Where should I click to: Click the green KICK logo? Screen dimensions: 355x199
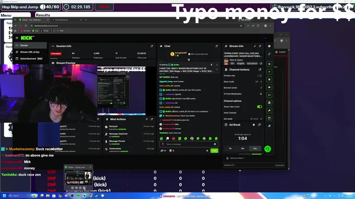click(x=27, y=38)
